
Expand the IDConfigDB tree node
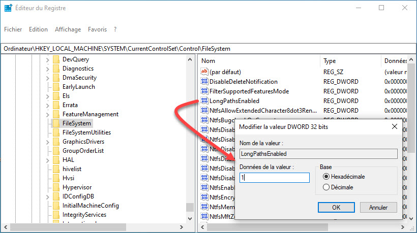[x=48, y=197]
